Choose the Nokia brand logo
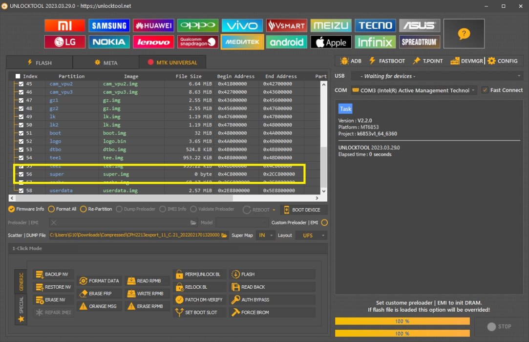The width and height of the screenshot is (529, 342). pyautogui.click(x=109, y=42)
